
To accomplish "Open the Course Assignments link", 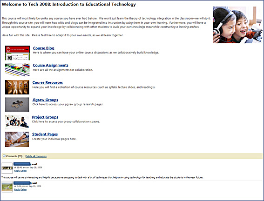I will click(50, 65).
